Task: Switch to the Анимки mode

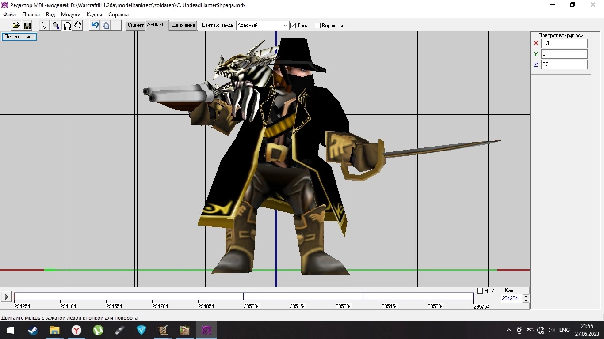Action: 156,25
